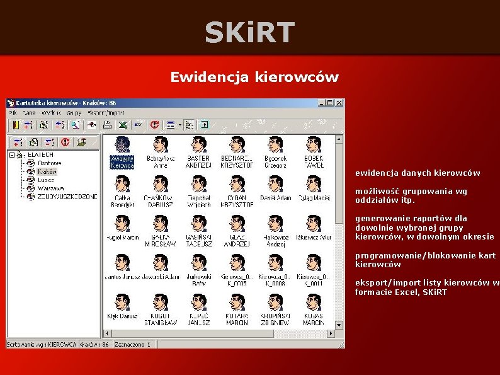Select driver BASTER ANDRZEJ
The width and height of the screenshot is (500, 375).
click(x=198, y=153)
